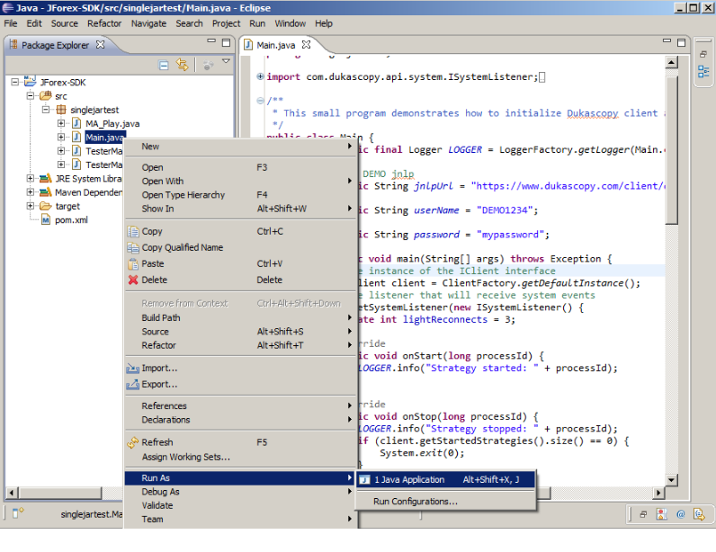This screenshot has width=716, height=552.
Task: Minimize the Package Explorer panel
Action: [x=211, y=41]
